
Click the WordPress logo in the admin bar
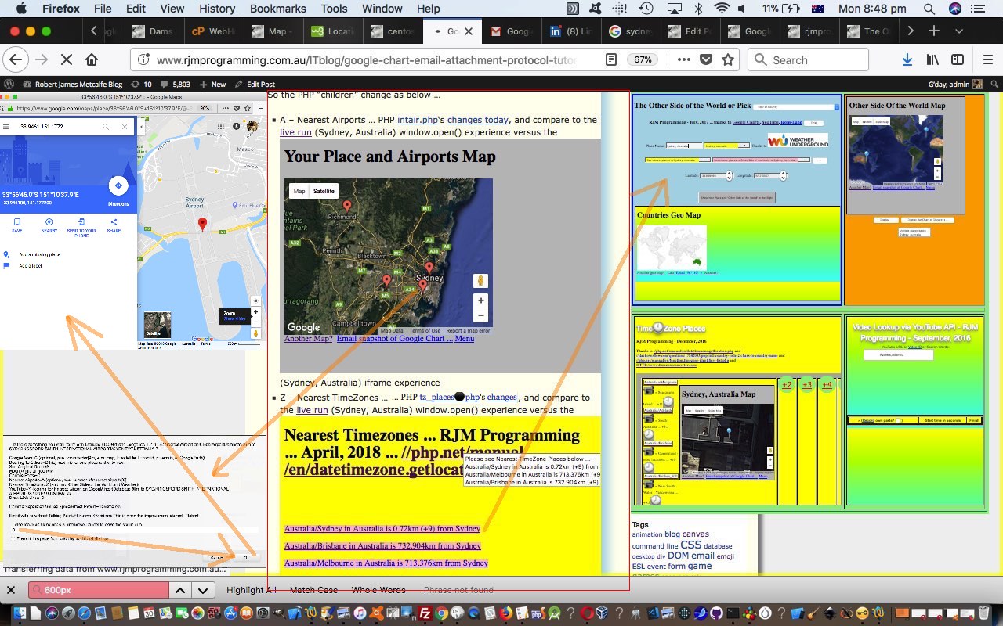coord(9,84)
